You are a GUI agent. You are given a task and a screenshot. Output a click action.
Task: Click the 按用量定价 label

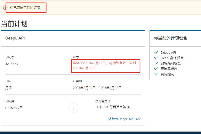click(103, 101)
